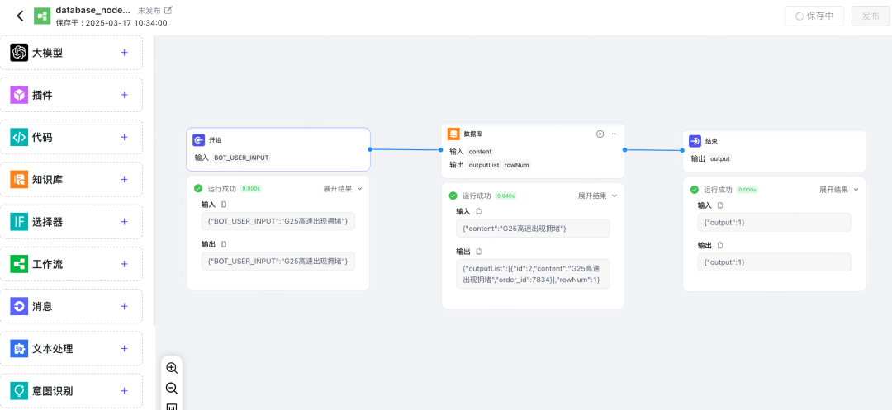Click the 未发布 status label
Screen dimensions: 892x410
149,10
